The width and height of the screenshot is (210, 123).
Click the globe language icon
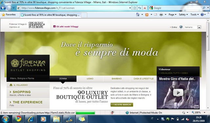tap(181, 27)
